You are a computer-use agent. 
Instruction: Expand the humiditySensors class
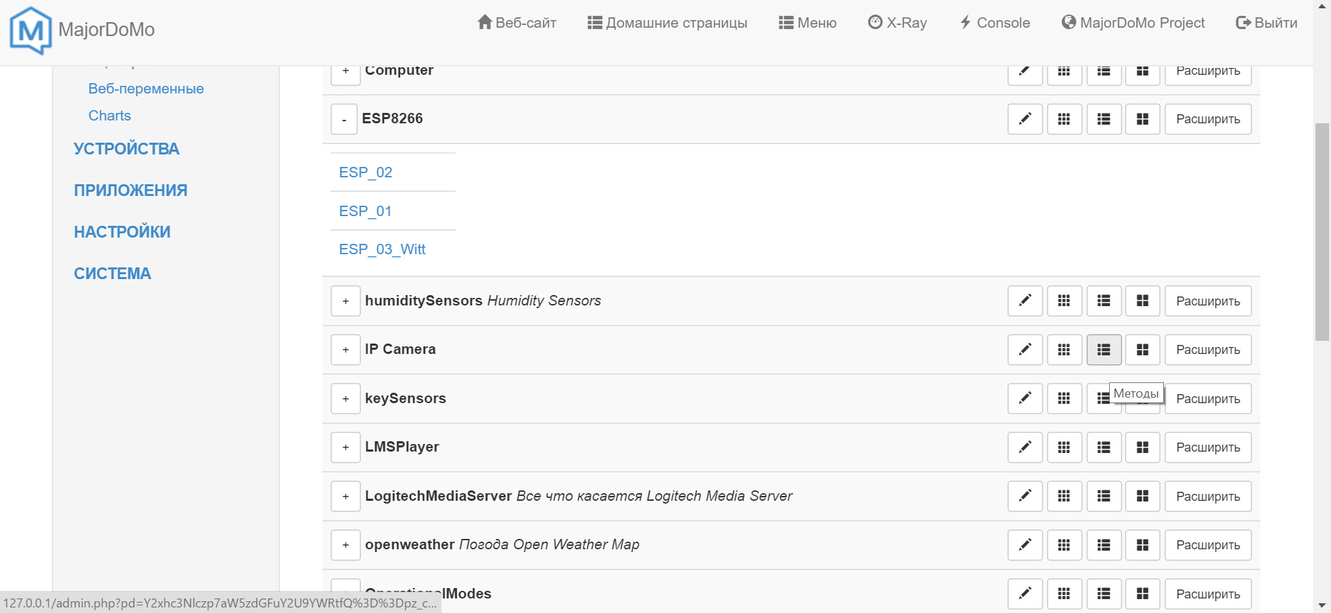click(345, 301)
